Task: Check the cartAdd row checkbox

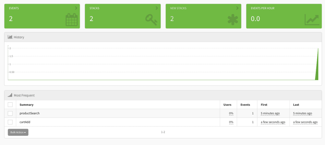Action: [10, 122]
